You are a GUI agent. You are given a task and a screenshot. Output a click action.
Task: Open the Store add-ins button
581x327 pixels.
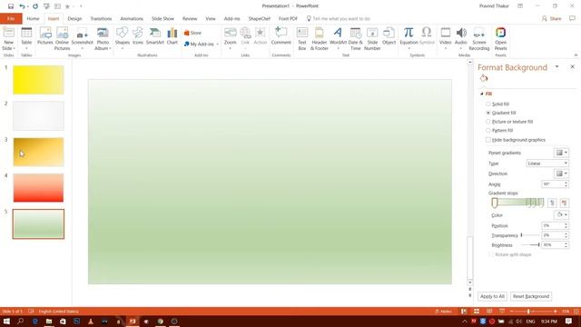coord(192,33)
